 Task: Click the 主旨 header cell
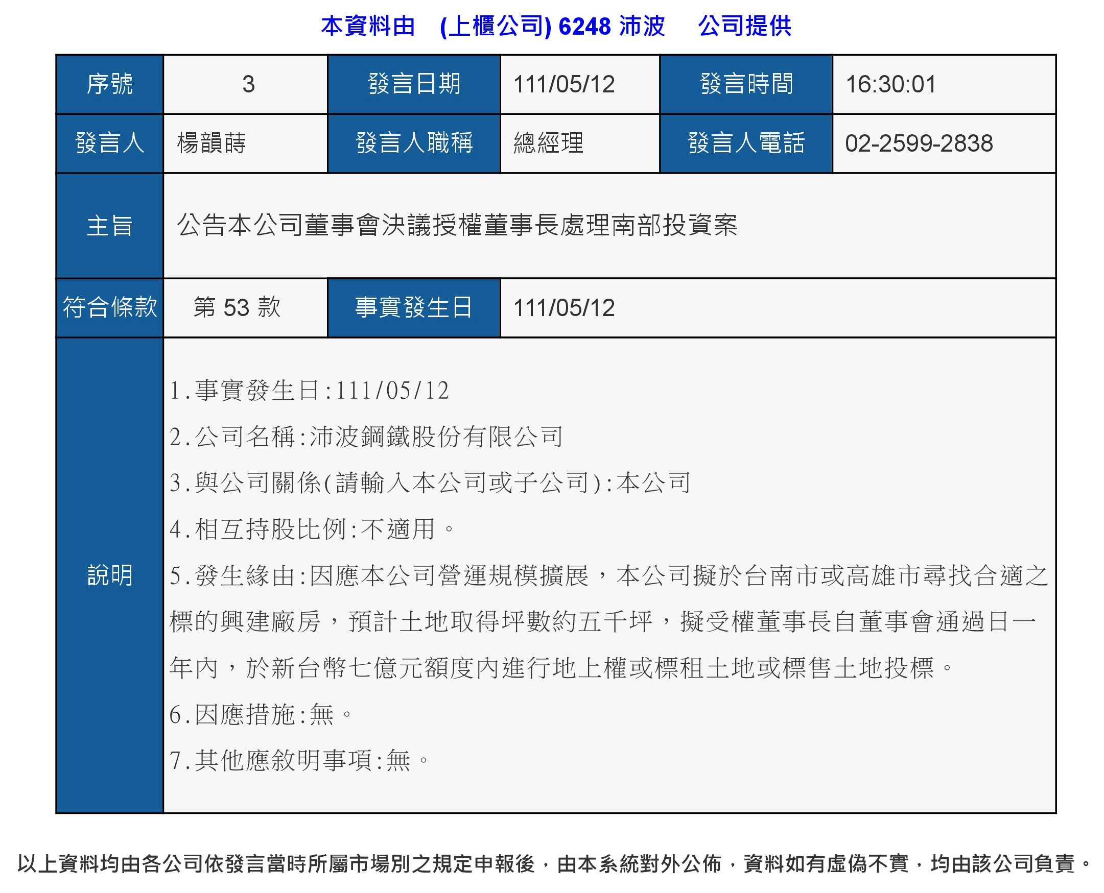[110, 226]
